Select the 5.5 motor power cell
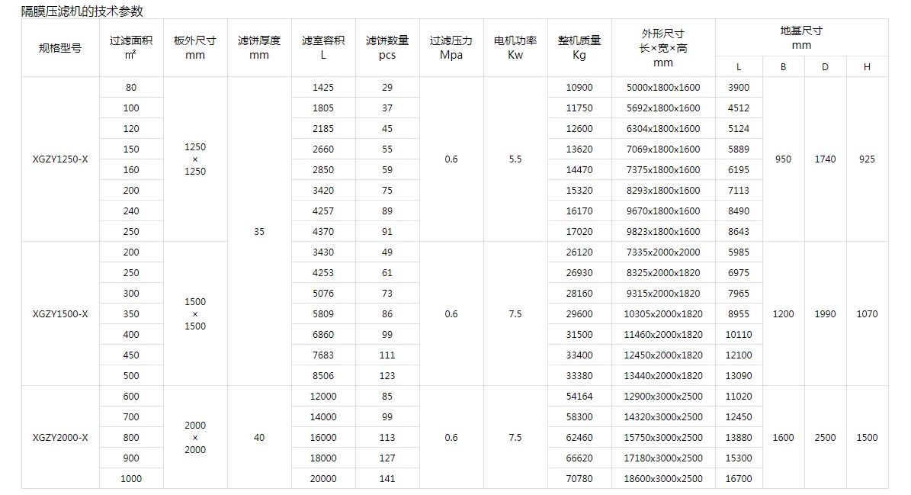Screen dimensions: 911x495 pos(515,159)
